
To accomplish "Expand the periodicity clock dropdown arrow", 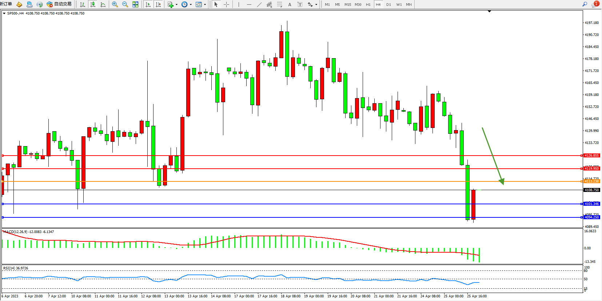I will pyautogui.click(x=191, y=5).
